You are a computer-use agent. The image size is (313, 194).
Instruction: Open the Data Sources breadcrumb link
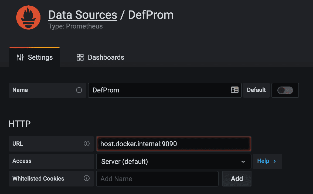[83, 15]
